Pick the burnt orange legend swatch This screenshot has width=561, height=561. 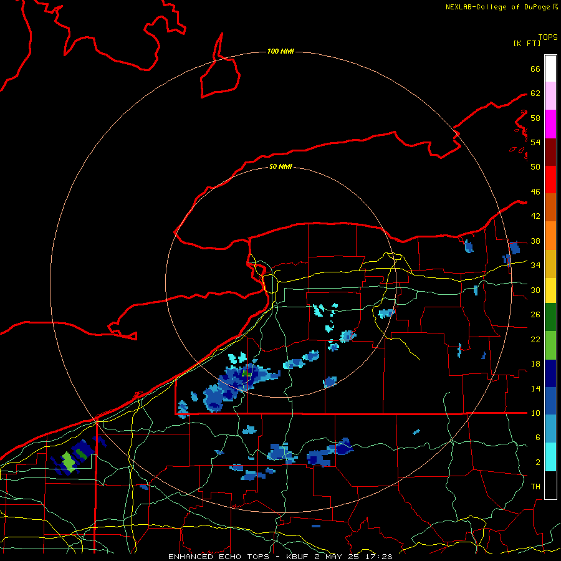tap(550, 207)
